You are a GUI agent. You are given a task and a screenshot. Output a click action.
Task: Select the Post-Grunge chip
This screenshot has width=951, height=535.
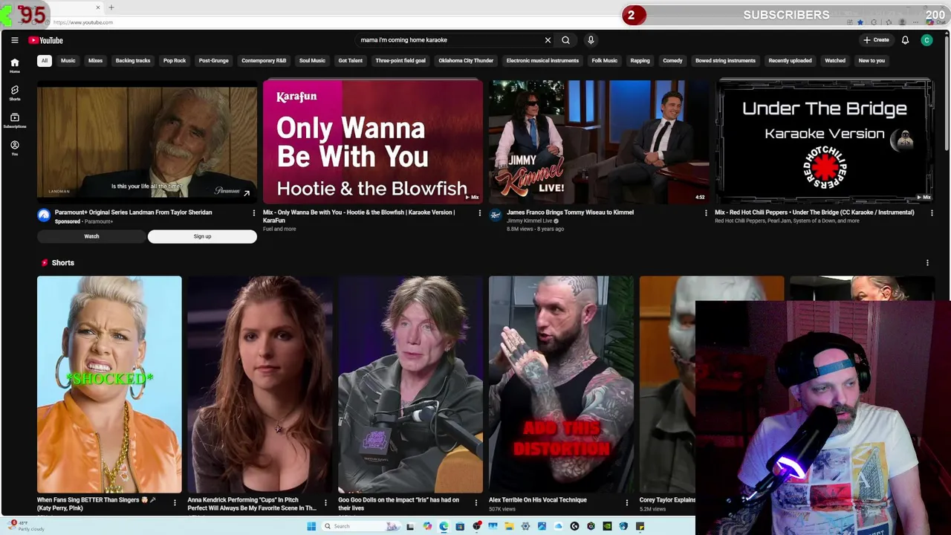(x=214, y=61)
